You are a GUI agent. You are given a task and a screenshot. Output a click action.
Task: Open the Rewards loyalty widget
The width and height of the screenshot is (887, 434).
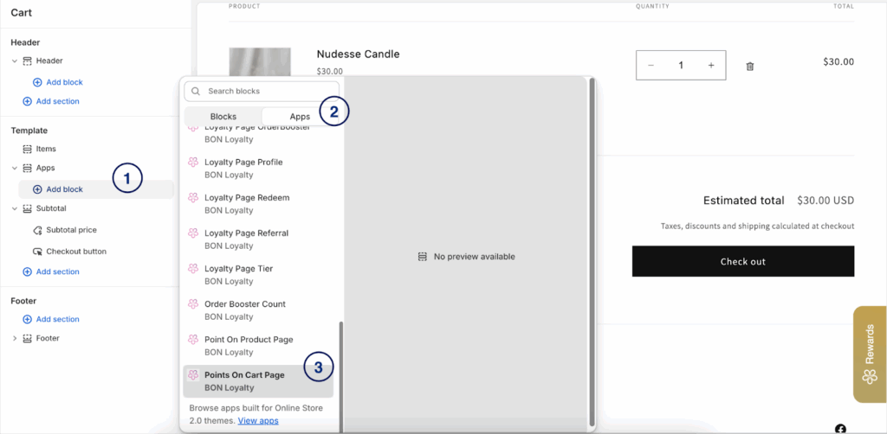pyautogui.click(x=869, y=354)
